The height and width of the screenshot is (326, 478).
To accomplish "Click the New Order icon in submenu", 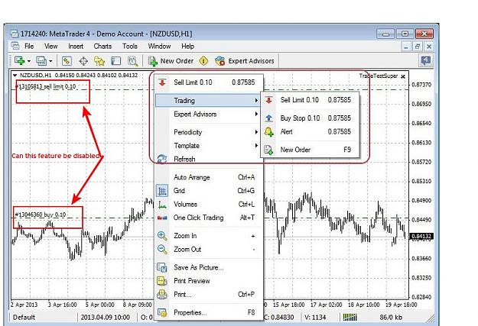I will 268,150.
